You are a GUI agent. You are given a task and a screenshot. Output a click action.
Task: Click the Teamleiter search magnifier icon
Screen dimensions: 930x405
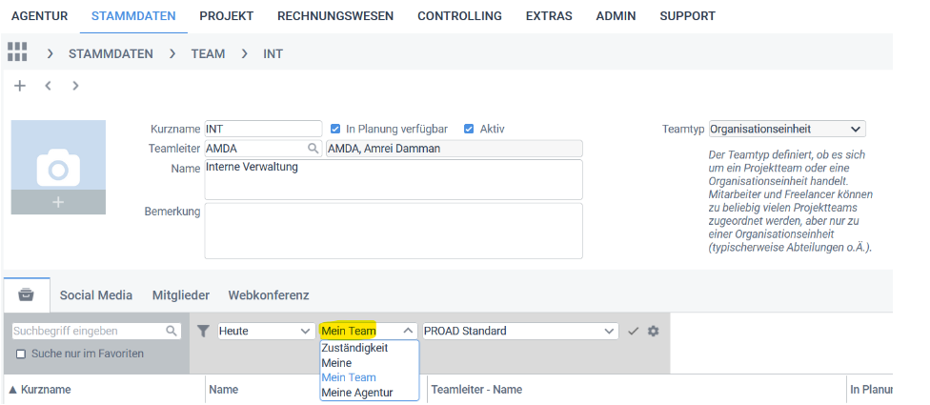point(313,149)
